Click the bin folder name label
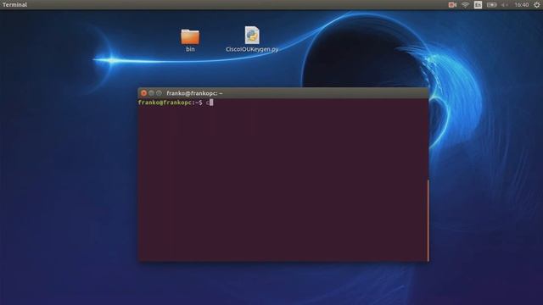 tap(190, 49)
